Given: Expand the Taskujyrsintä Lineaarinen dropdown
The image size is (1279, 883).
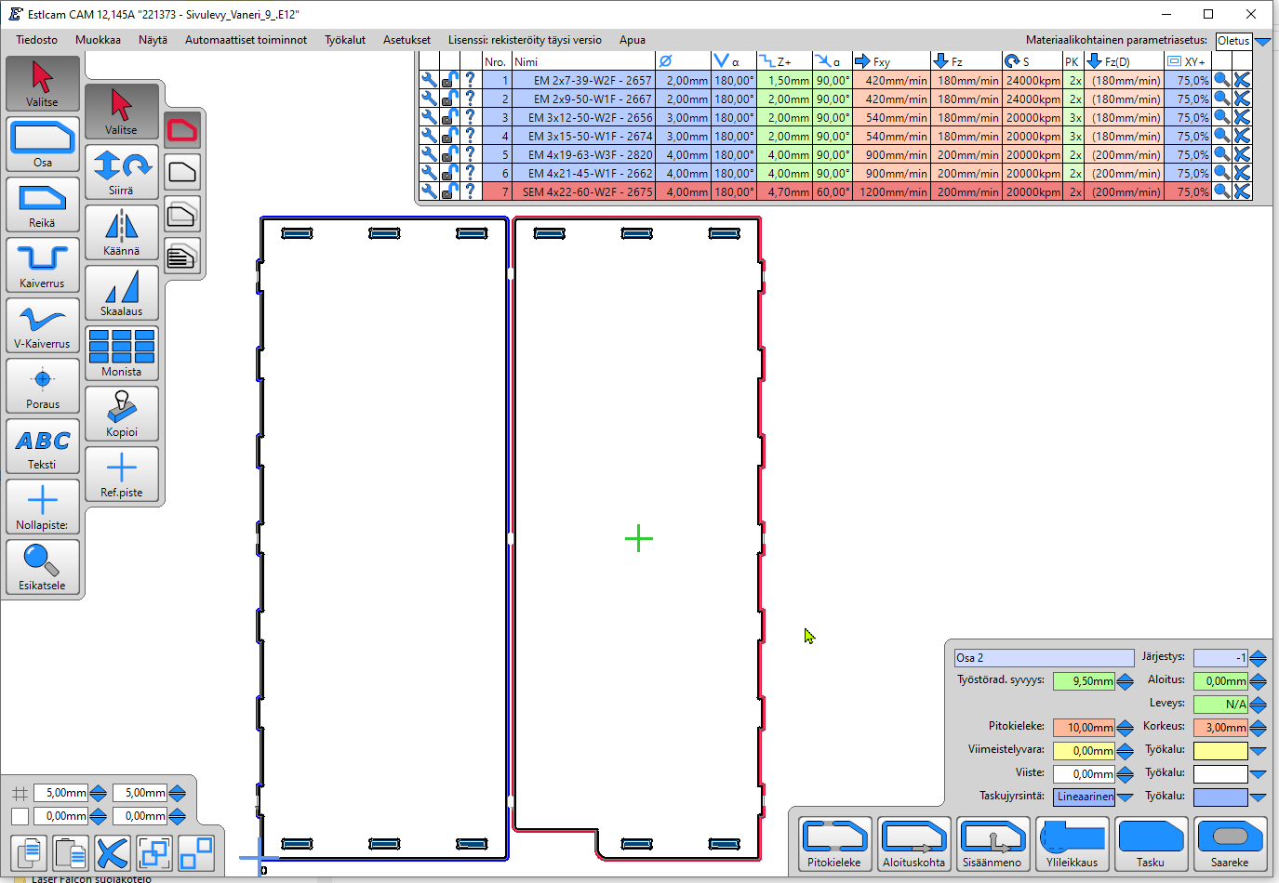Looking at the screenshot, I should coord(1125,797).
